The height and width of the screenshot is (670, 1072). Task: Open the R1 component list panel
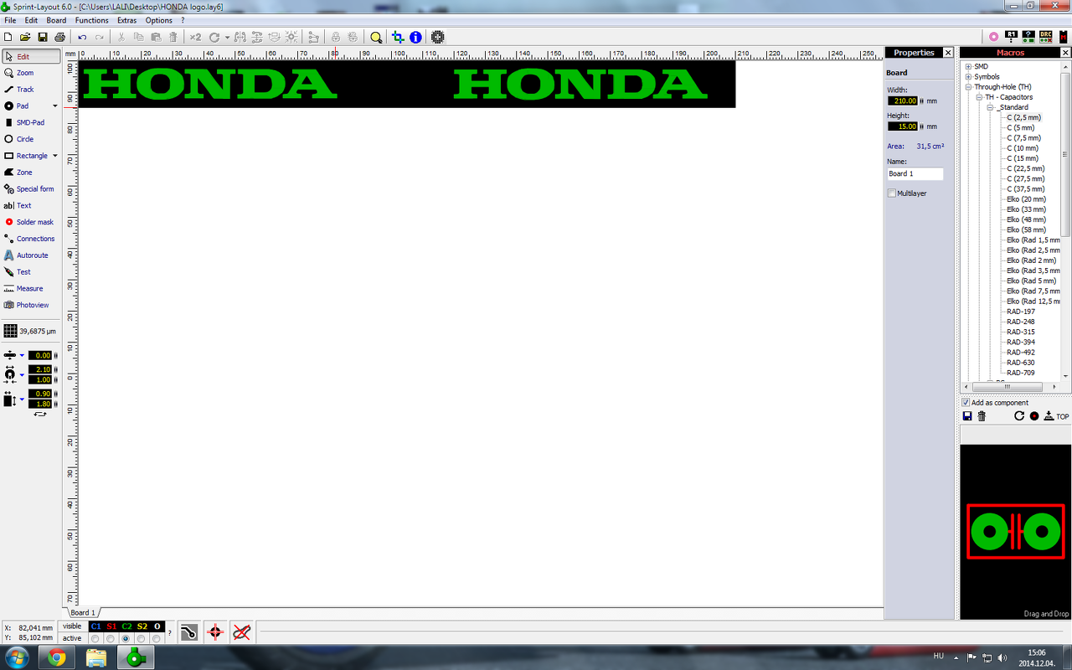coord(1011,37)
